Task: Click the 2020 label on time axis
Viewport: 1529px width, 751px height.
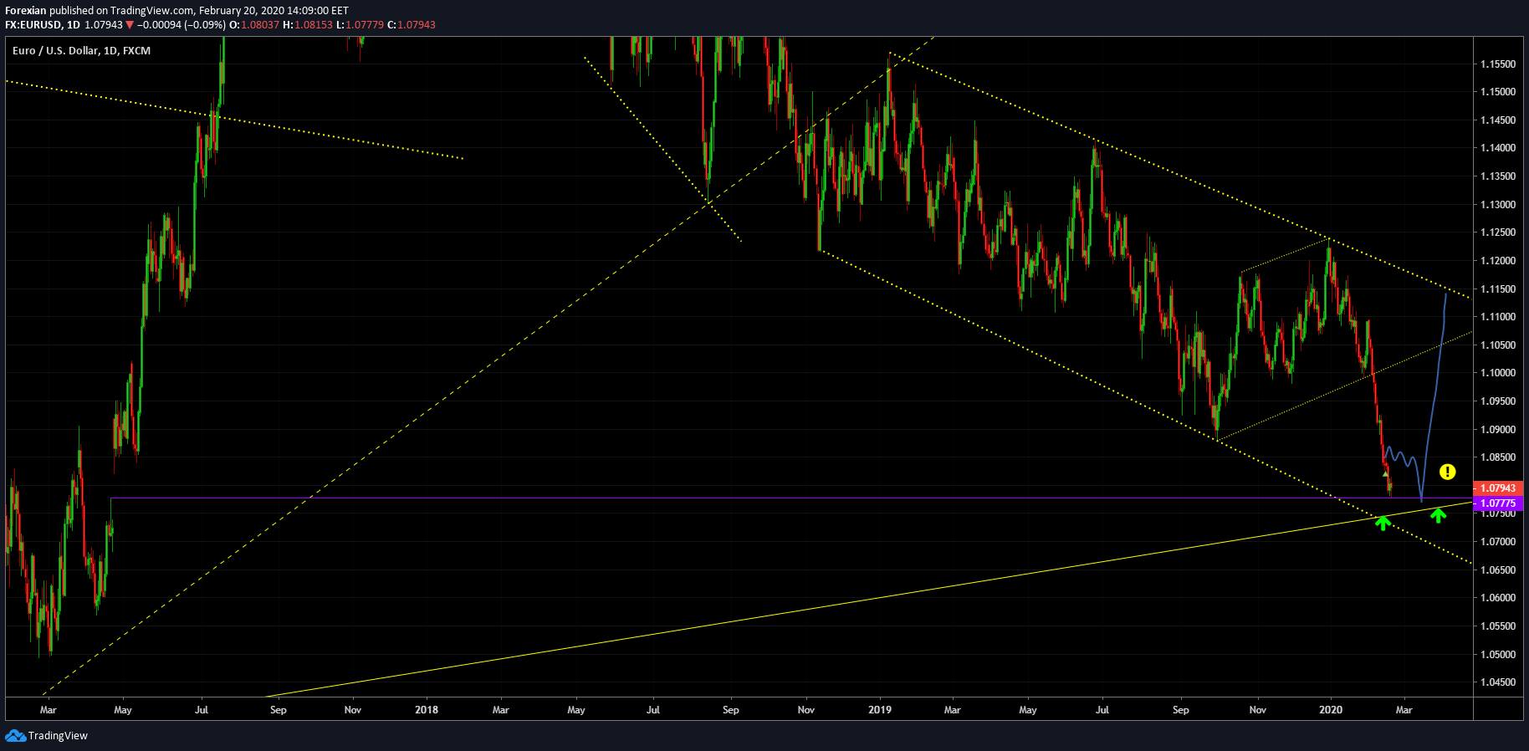Action: [1331, 710]
